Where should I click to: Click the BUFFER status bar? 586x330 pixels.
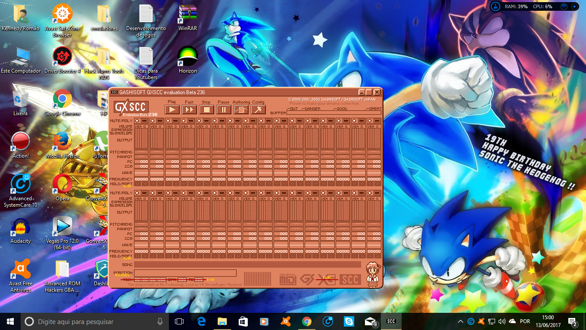tap(334, 113)
